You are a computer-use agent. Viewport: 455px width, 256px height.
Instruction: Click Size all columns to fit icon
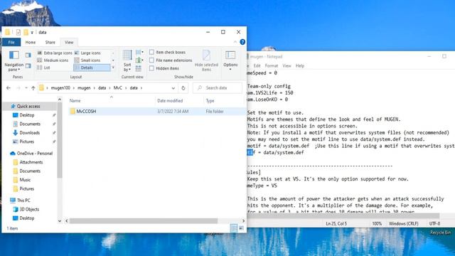pos(139,68)
